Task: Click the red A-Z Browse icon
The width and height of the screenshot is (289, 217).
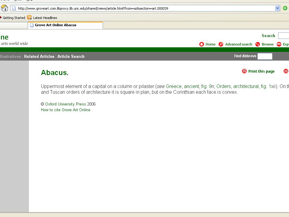Action: 257,44
